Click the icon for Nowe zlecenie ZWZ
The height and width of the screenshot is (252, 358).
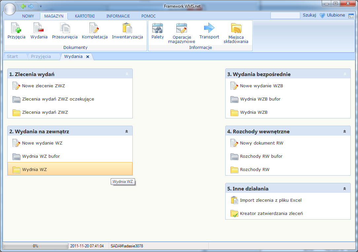tap(16, 86)
